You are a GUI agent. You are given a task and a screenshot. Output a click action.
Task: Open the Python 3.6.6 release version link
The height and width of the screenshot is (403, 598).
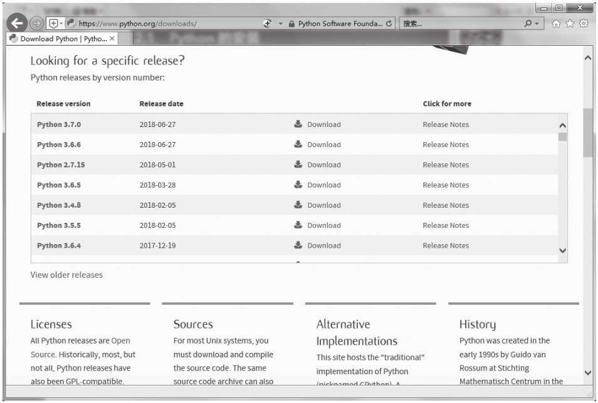coord(58,145)
